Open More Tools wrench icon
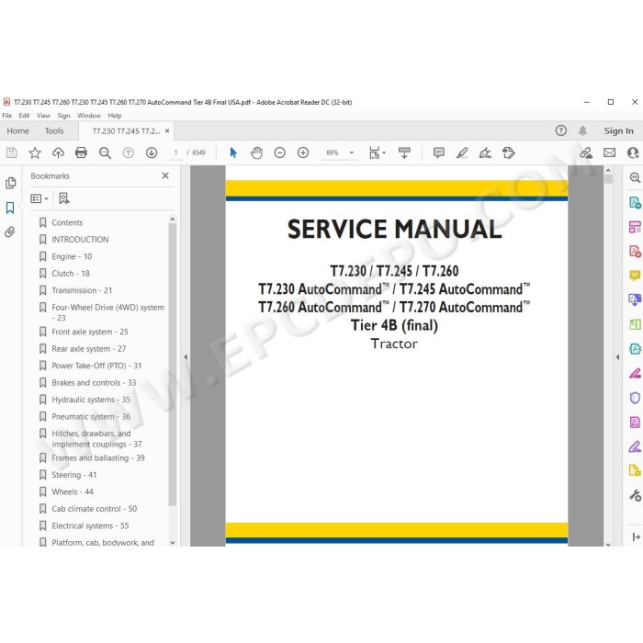643x643 pixels. pos(635,495)
